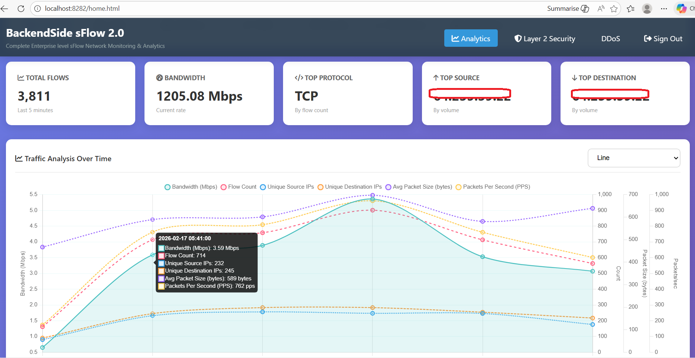Viewport: 695px width, 358px height.
Task: Click the Copilot icon in browser toolbar
Action: click(681, 9)
